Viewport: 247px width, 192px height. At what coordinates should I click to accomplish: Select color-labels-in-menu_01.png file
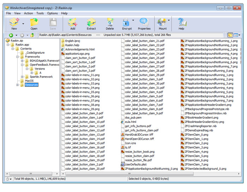pos(82,75)
